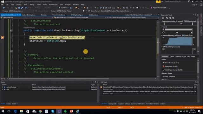Click the Take Snapshot link
Image resolution: width=203 pixels, height=114 pixels.
tap(169, 77)
